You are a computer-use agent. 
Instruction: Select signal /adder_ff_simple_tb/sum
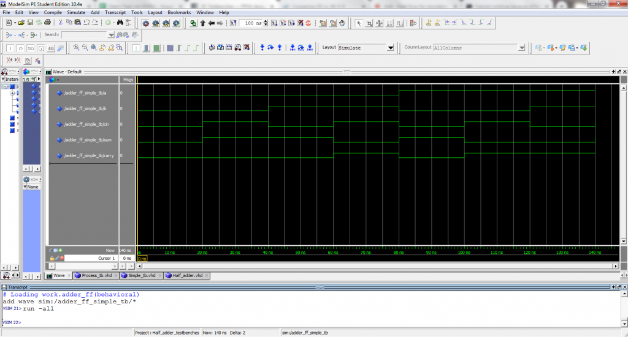(88, 140)
